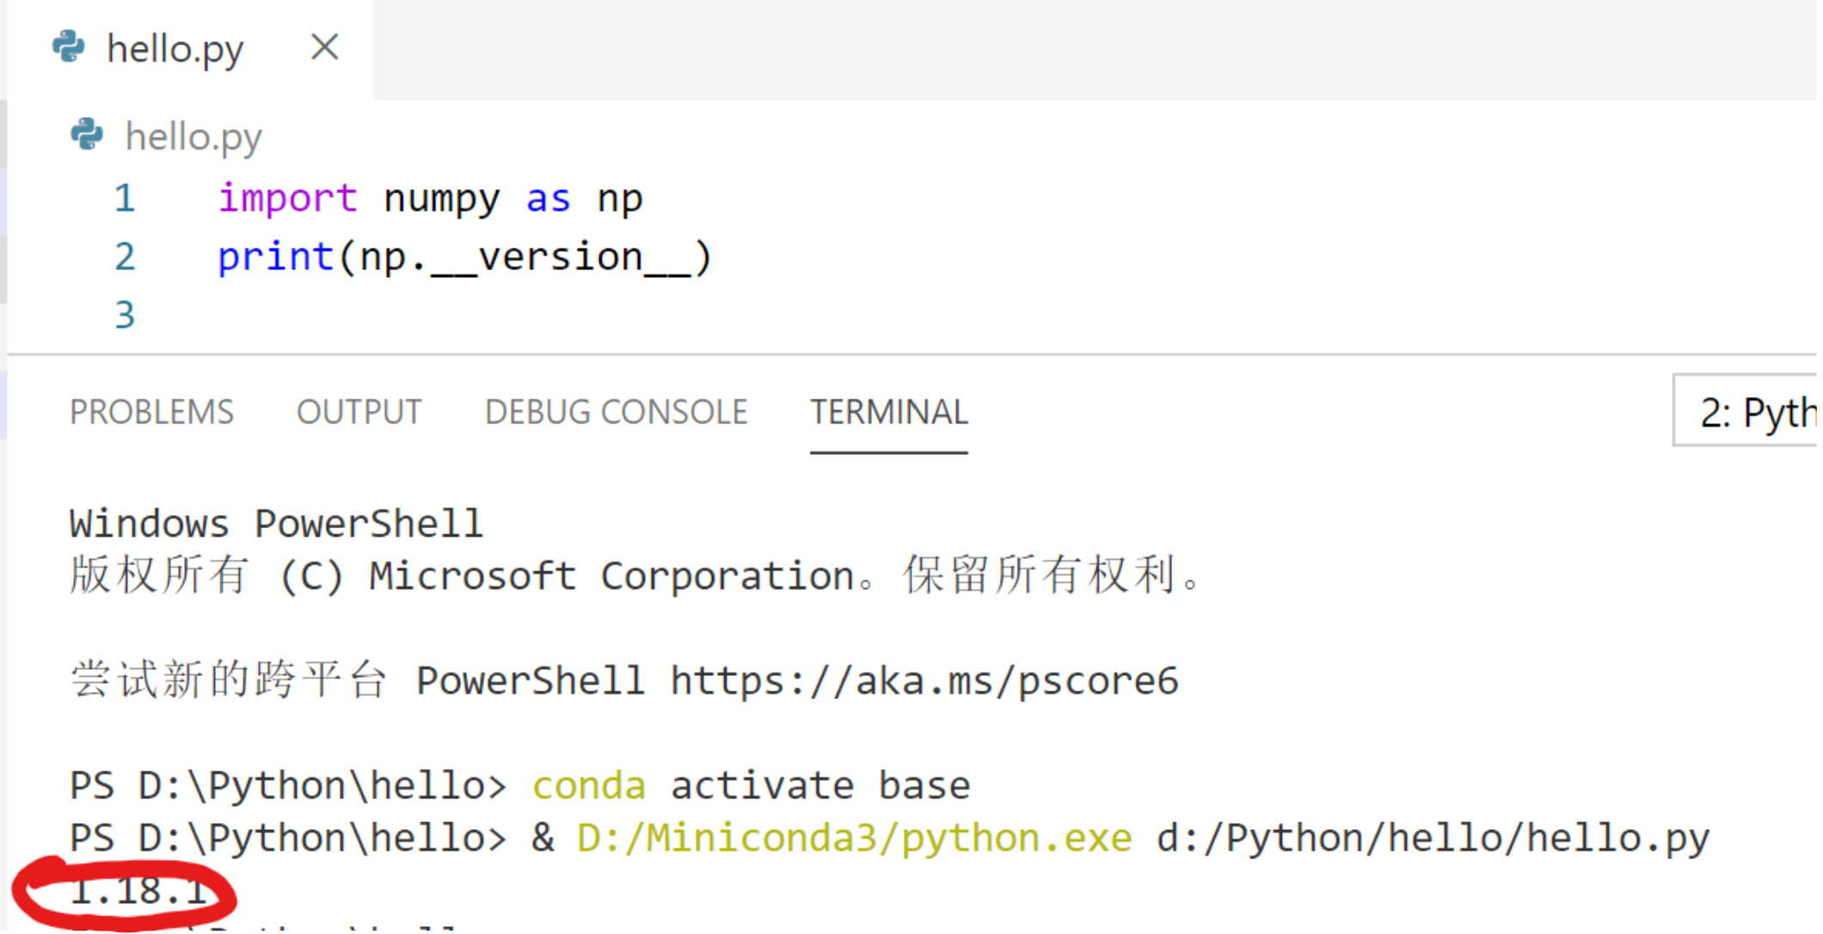
Task: Open the OUTPUT panel
Action: 359,411
